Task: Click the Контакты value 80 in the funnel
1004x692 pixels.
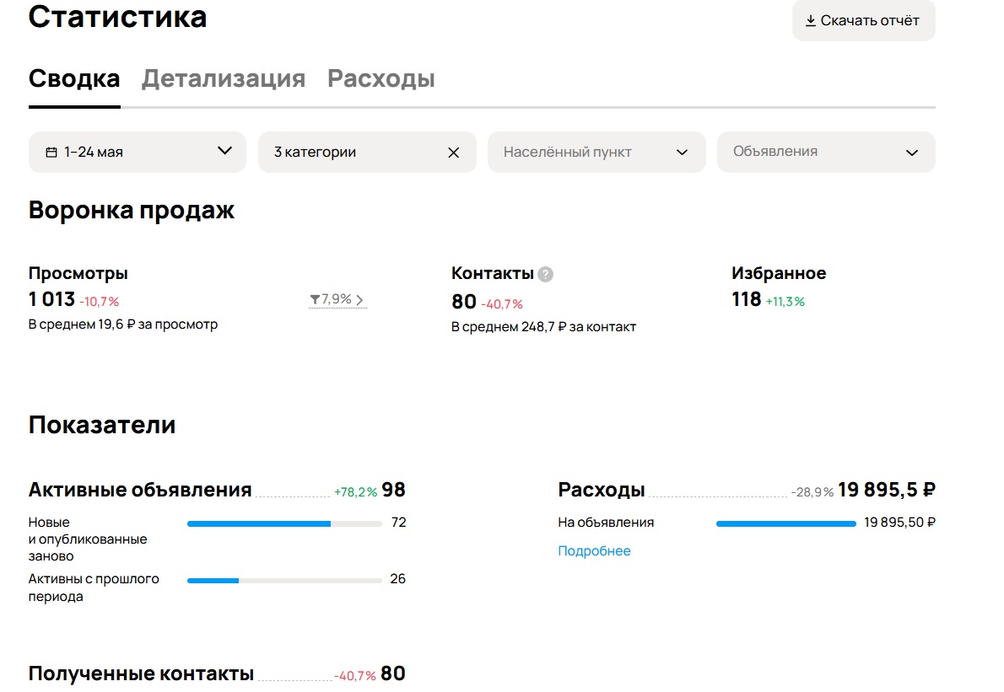Action: pos(463,302)
